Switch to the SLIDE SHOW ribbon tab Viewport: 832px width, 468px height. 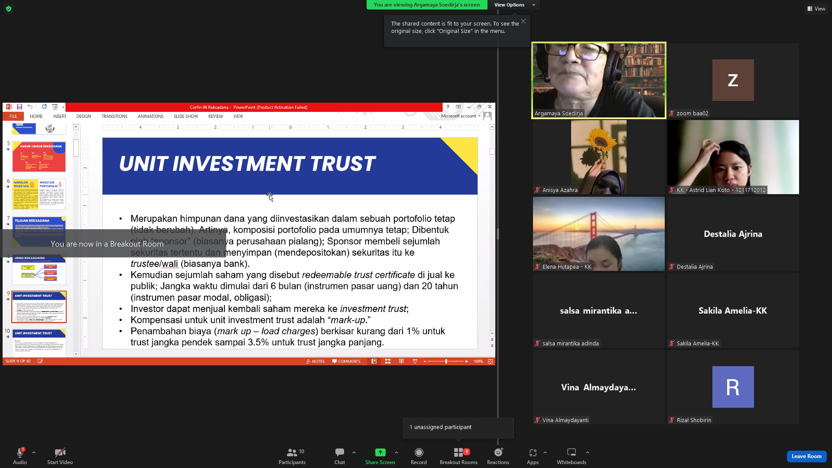coord(186,116)
